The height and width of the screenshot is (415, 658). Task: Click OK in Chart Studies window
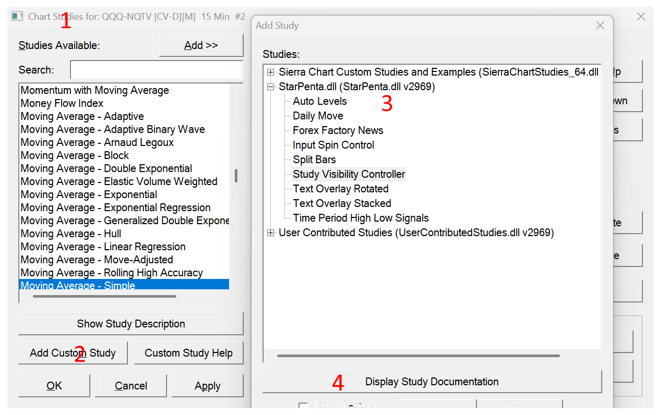tap(54, 386)
